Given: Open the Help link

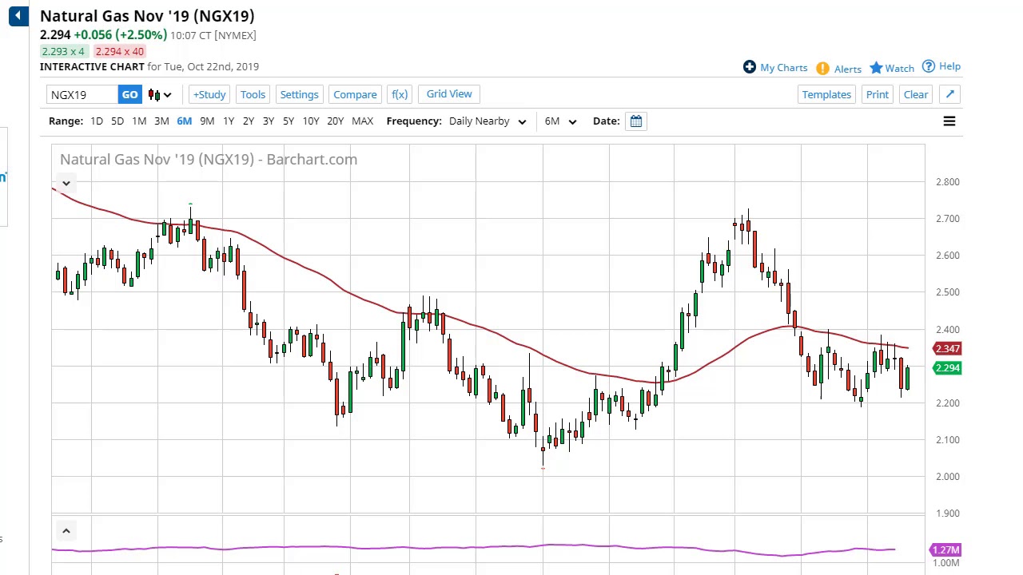Looking at the screenshot, I should pyautogui.click(x=949, y=66).
